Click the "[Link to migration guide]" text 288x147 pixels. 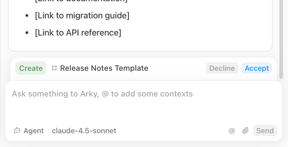(82, 16)
